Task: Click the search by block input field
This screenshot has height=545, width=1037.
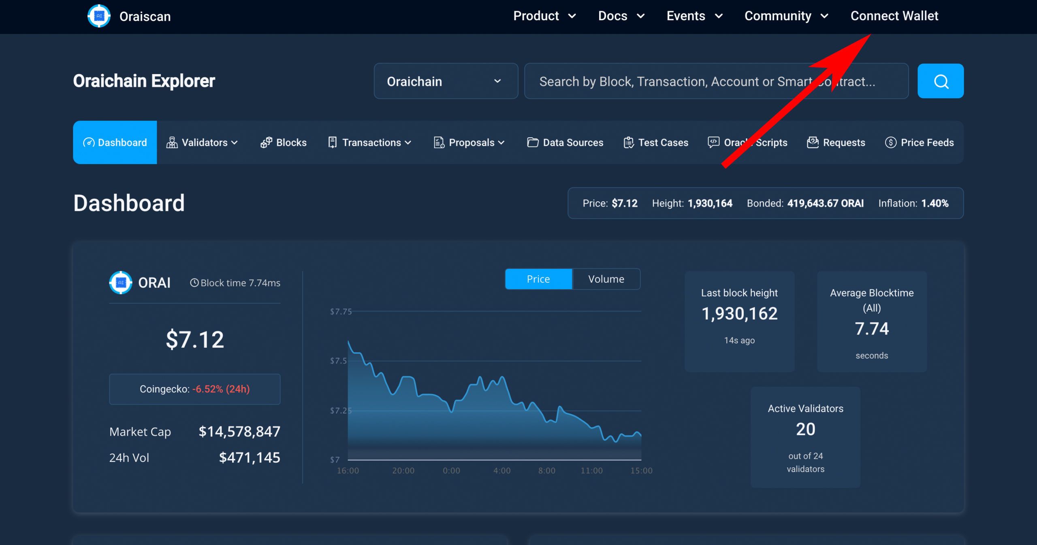Action: [x=716, y=81]
